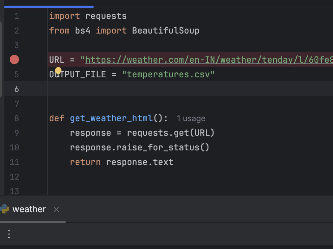Click line number 5 in the gutter
Viewport: 333px width, 249px height.
point(17,74)
